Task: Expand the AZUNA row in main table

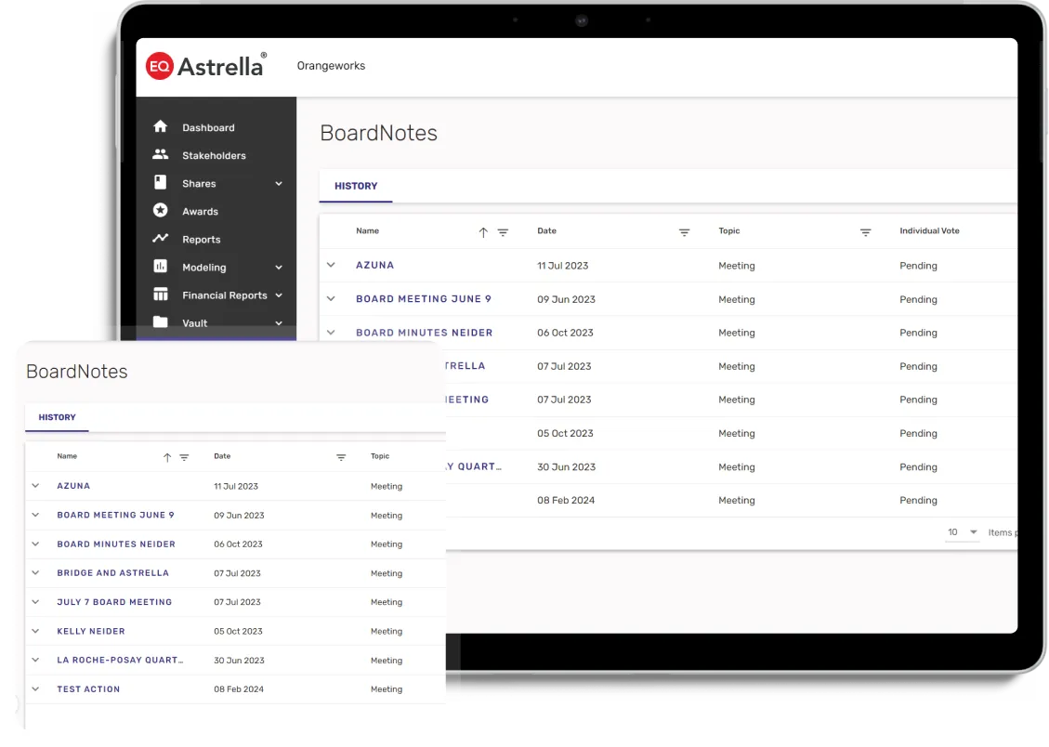Action: click(x=331, y=266)
